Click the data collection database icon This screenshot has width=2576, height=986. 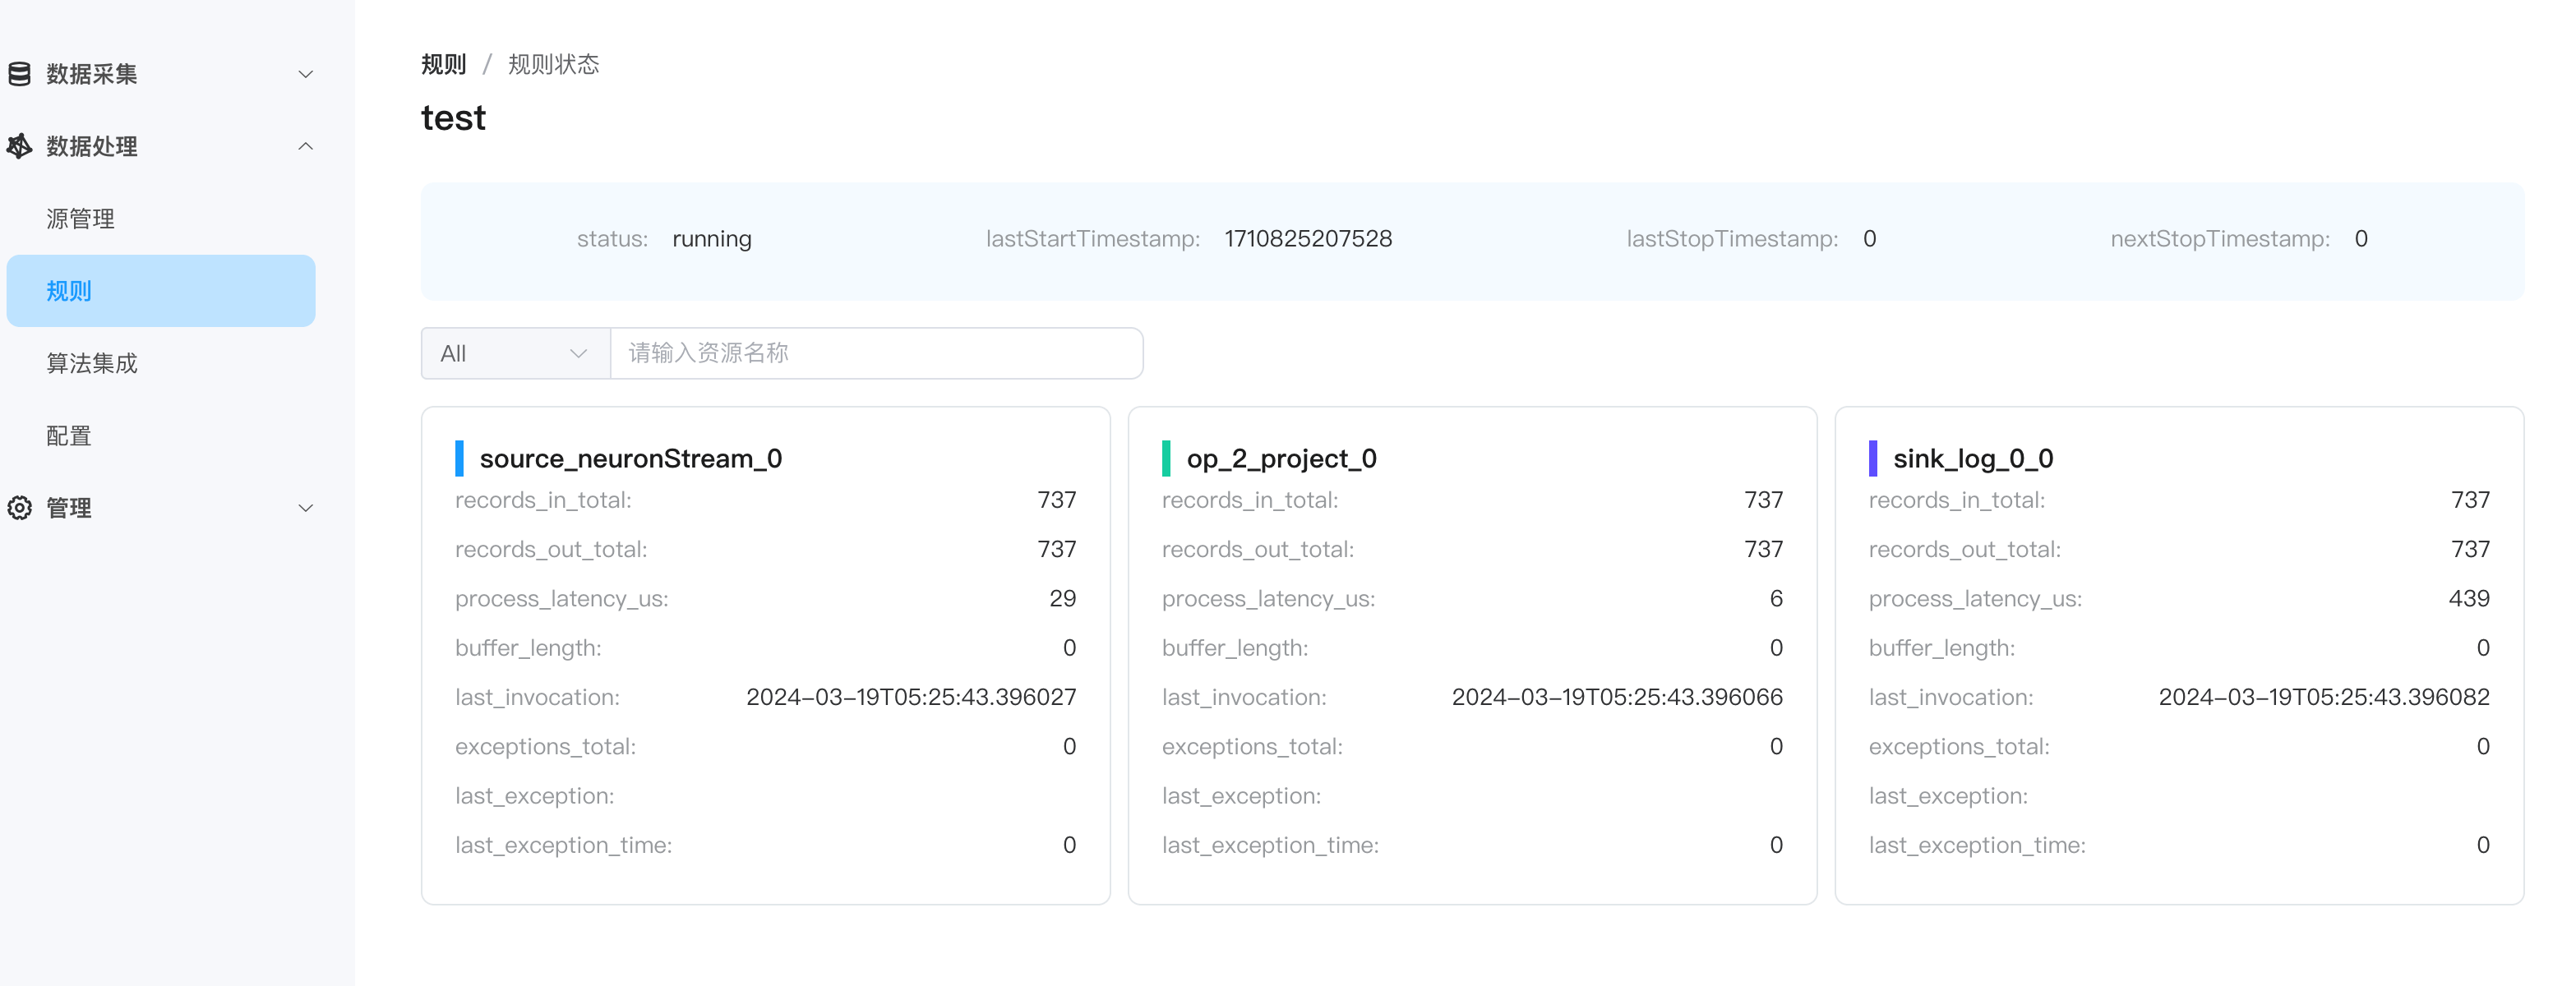tap(19, 74)
